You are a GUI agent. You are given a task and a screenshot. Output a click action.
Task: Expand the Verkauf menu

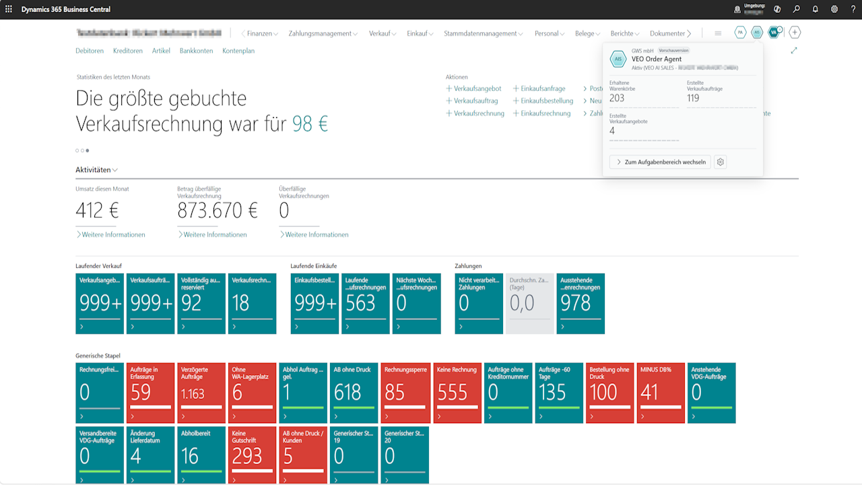click(x=383, y=33)
